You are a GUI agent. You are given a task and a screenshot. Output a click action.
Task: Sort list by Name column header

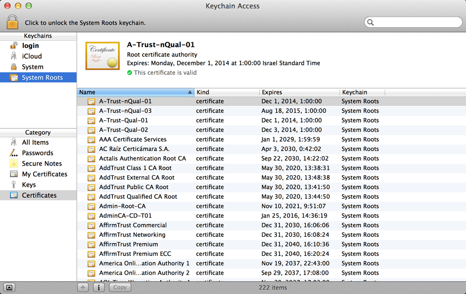[136, 92]
